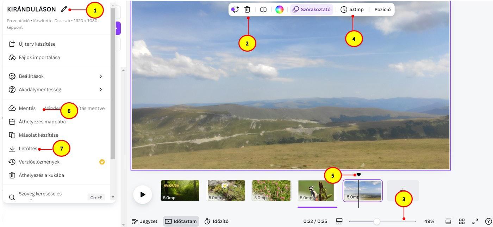Image resolution: width=493 pixels, height=227 pixels.
Task: Select the pink wildflowers page thumbnail
Action: pyautogui.click(x=272, y=190)
